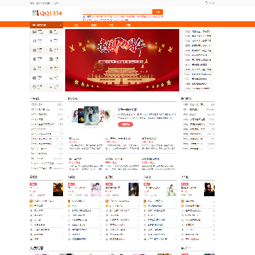Open the rightmost dark red cover thumbnail
255x255 pixels.
click(x=209, y=189)
